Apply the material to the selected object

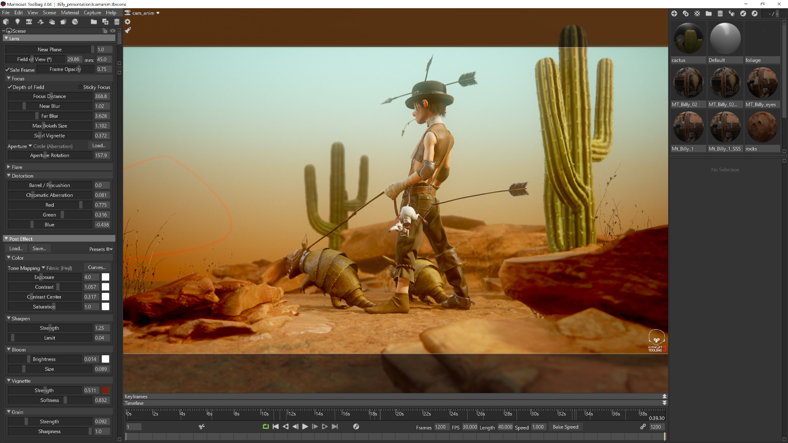[x=732, y=14]
